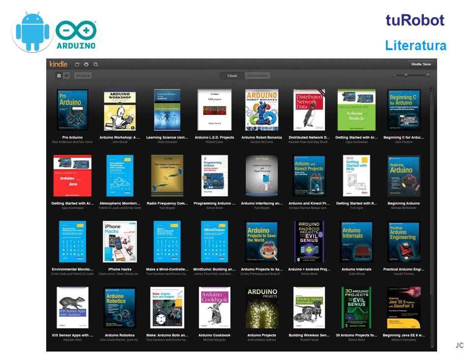This screenshot has height=354, width=472.
Task: Open Practical Arduino Engineering cover
Action: point(404,242)
